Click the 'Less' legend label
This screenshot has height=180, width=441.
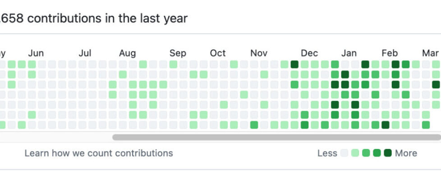coord(327,153)
